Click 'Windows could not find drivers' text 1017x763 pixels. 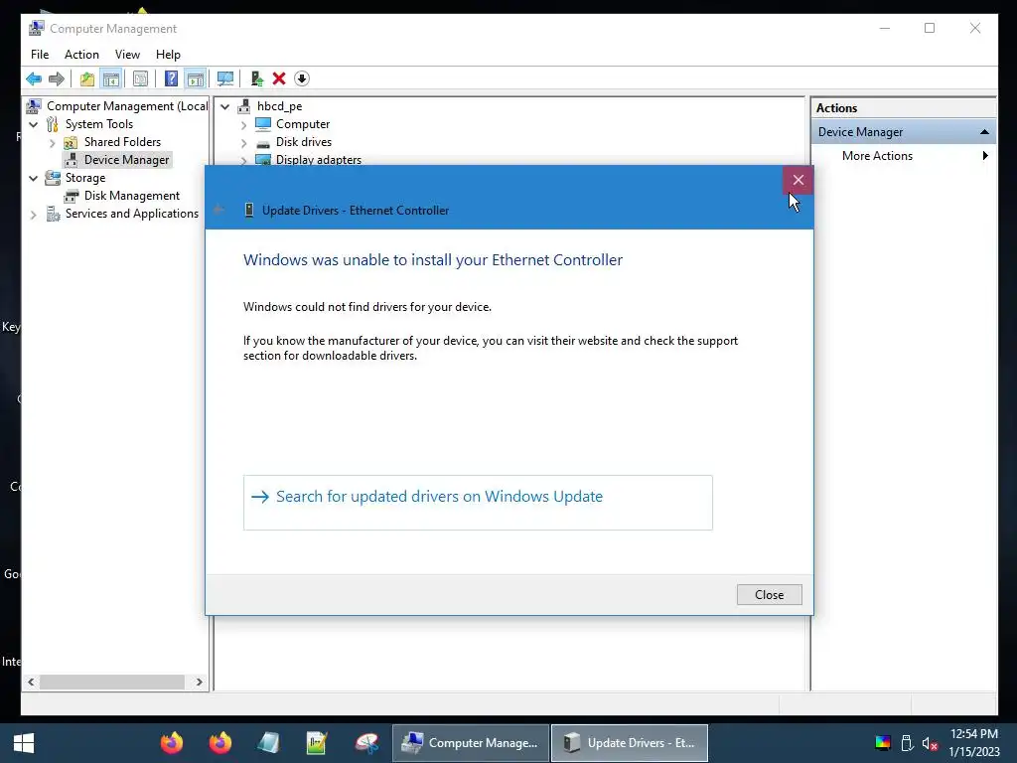tap(367, 307)
